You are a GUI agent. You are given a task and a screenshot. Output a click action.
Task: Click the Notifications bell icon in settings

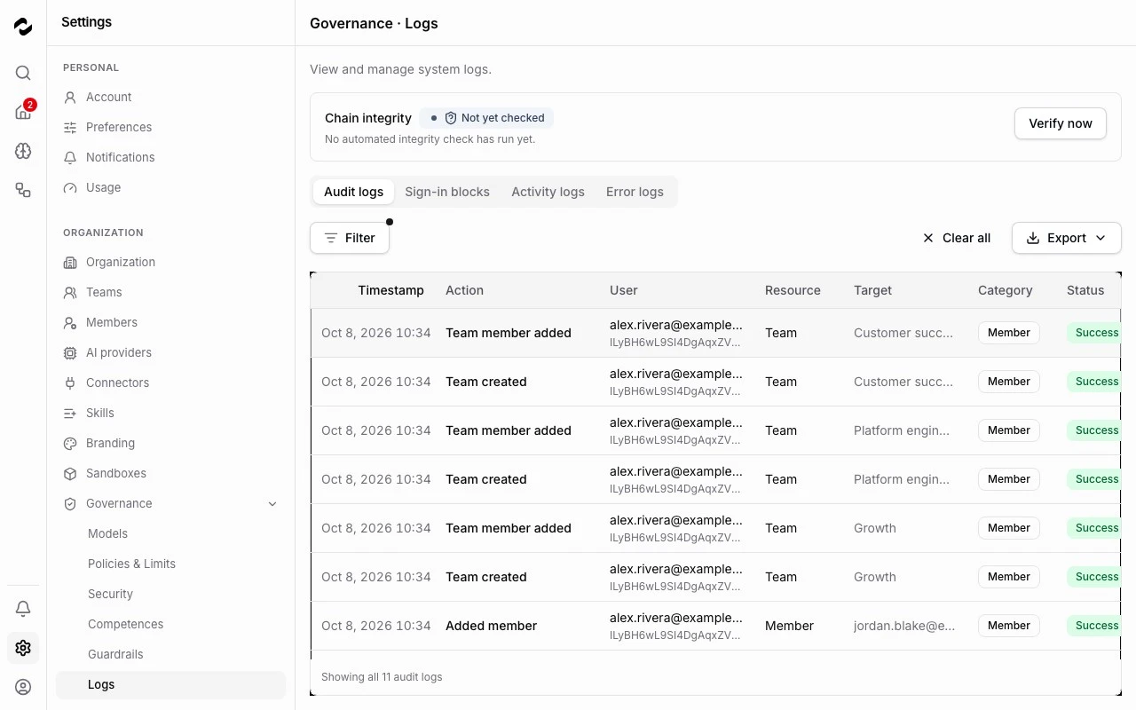(x=70, y=158)
